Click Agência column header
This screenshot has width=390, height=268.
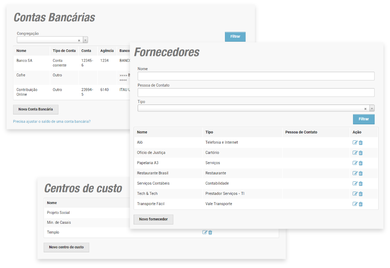point(107,51)
